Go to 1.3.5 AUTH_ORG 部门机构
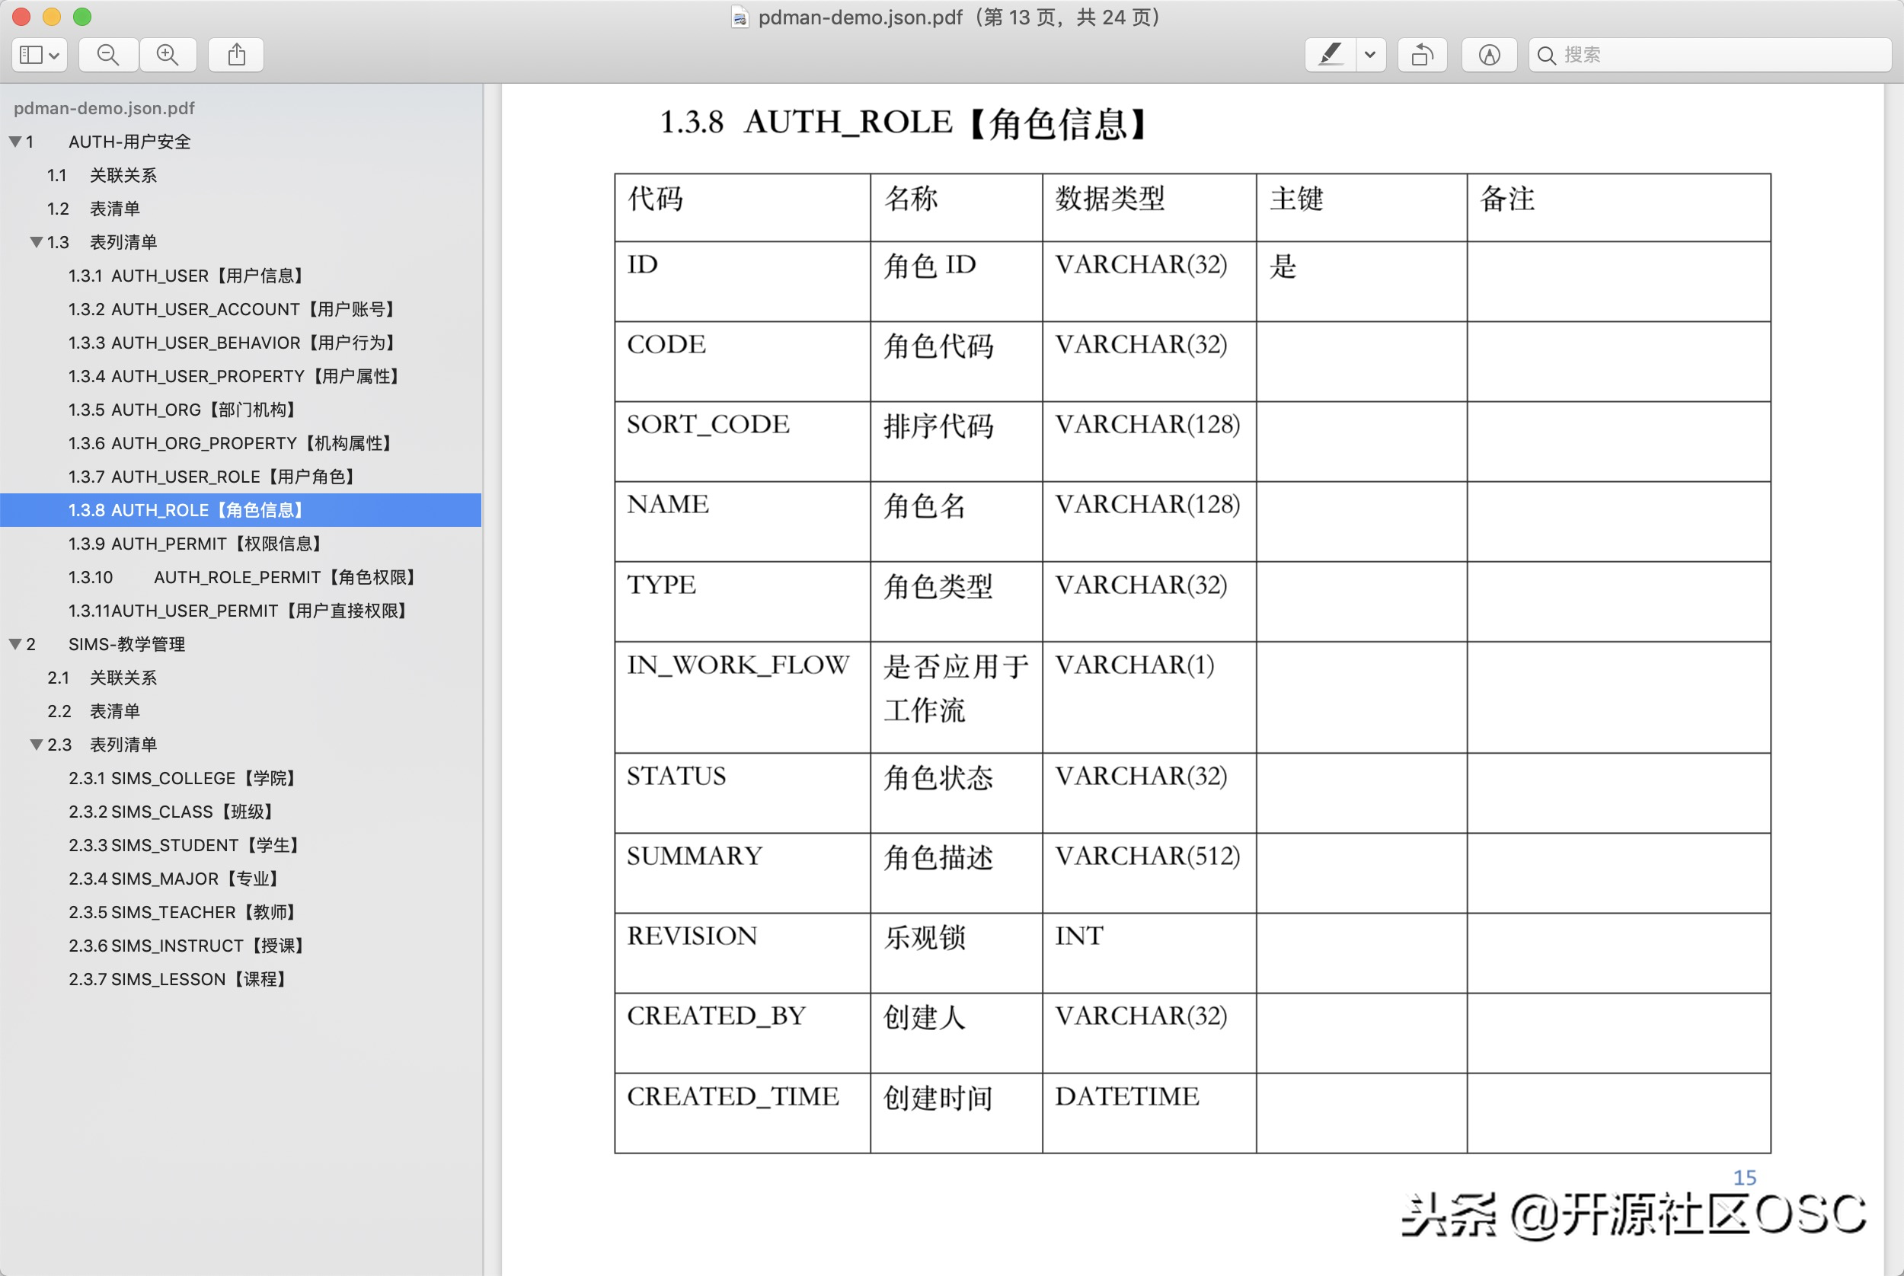Image resolution: width=1904 pixels, height=1276 pixels. tap(184, 410)
